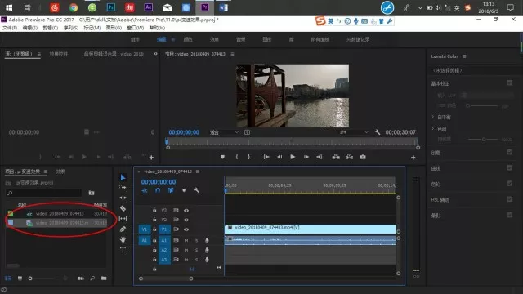
Task: Select the Hand tool
Action: point(123,239)
